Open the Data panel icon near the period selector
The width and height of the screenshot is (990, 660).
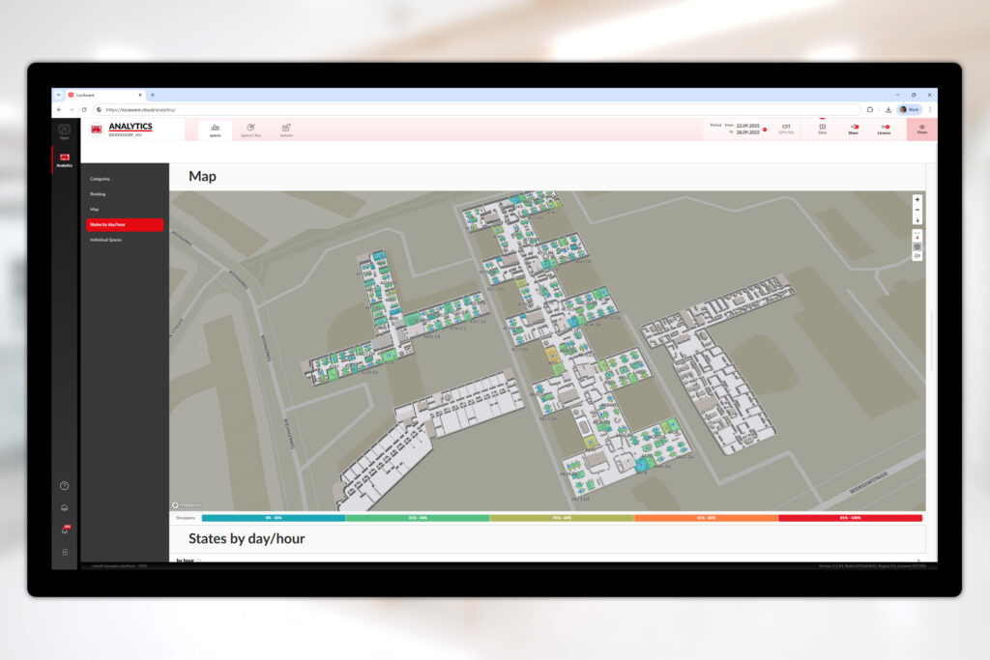[x=822, y=129]
